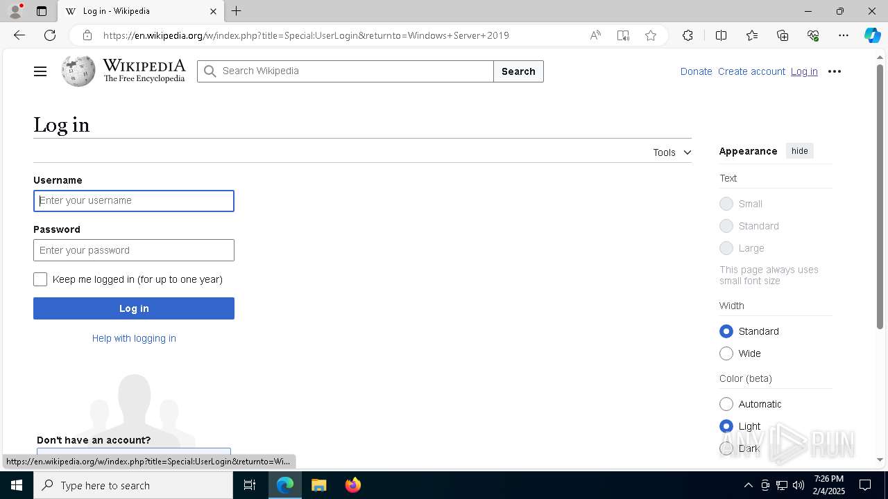Select Large text size radio button

tap(726, 248)
